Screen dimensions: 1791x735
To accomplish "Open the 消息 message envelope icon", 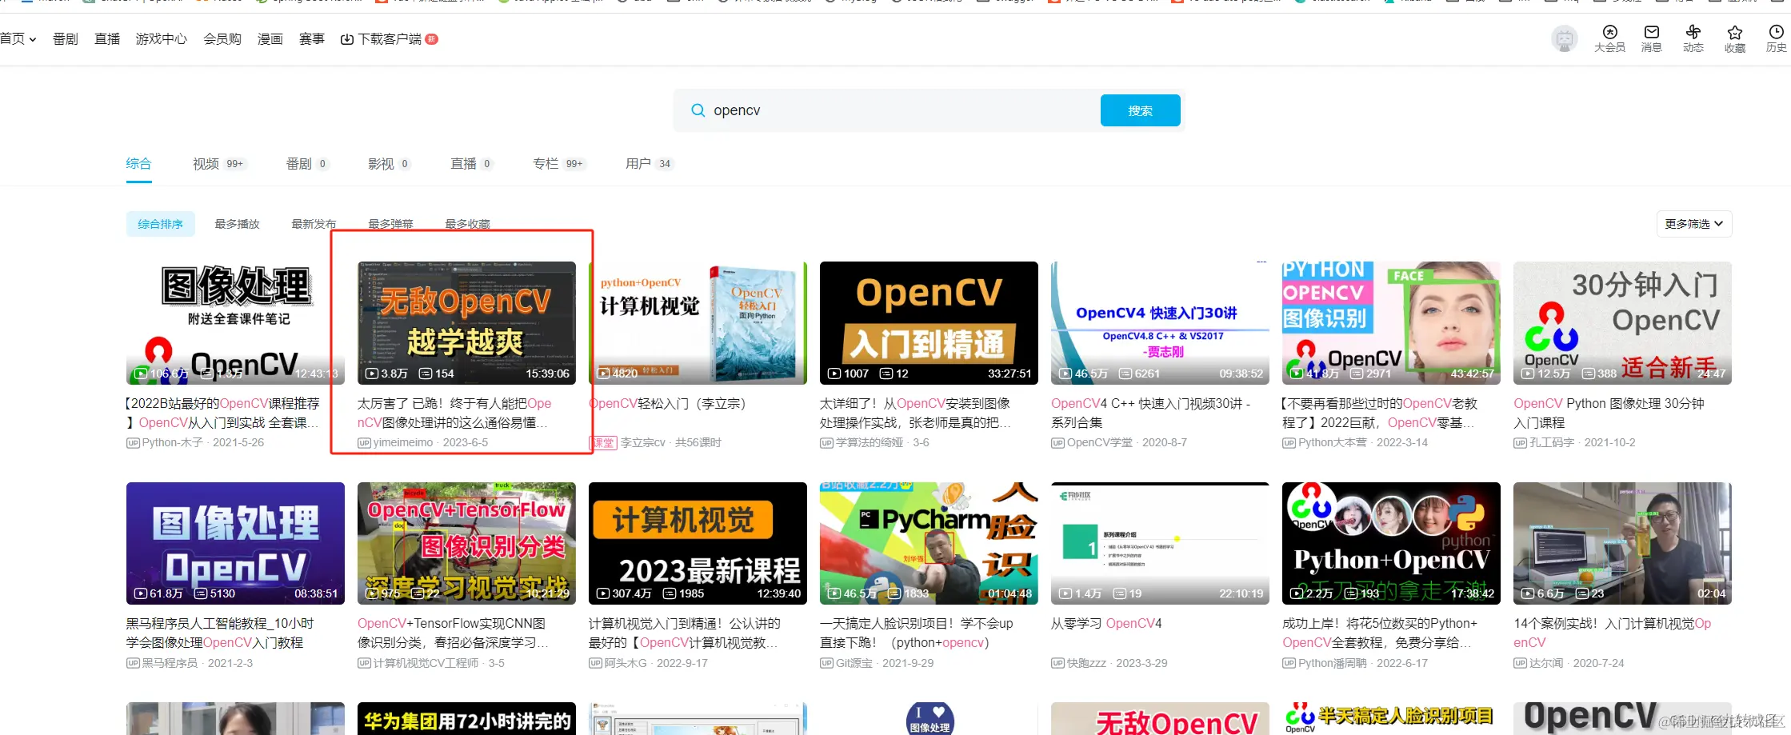I will (1651, 34).
